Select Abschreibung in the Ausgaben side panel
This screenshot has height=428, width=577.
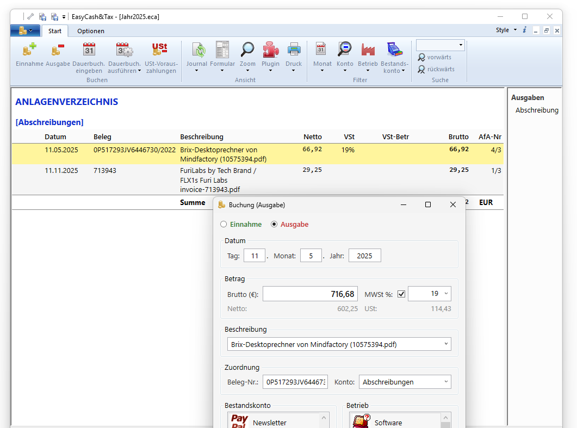(537, 110)
